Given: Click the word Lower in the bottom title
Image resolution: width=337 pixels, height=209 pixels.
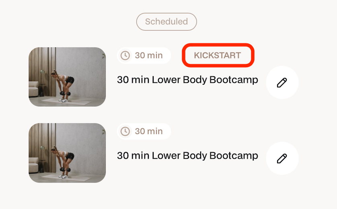Looking at the screenshot, I should [x=166, y=156].
